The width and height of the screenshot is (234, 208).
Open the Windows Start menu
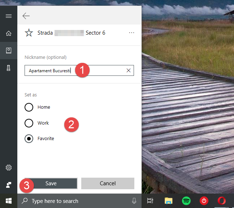click(x=9, y=201)
